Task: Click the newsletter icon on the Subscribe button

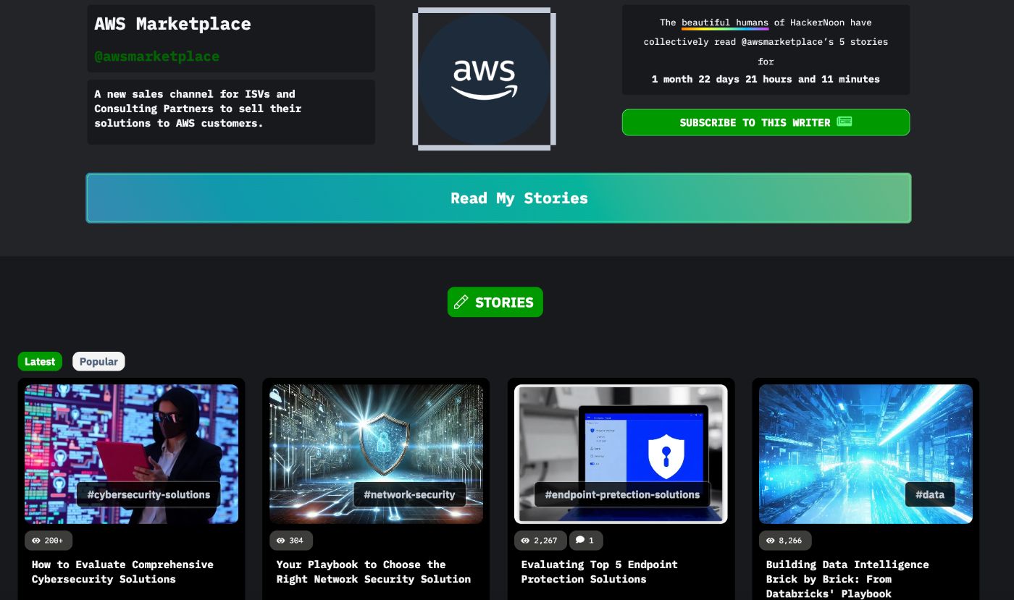Action: (x=844, y=122)
